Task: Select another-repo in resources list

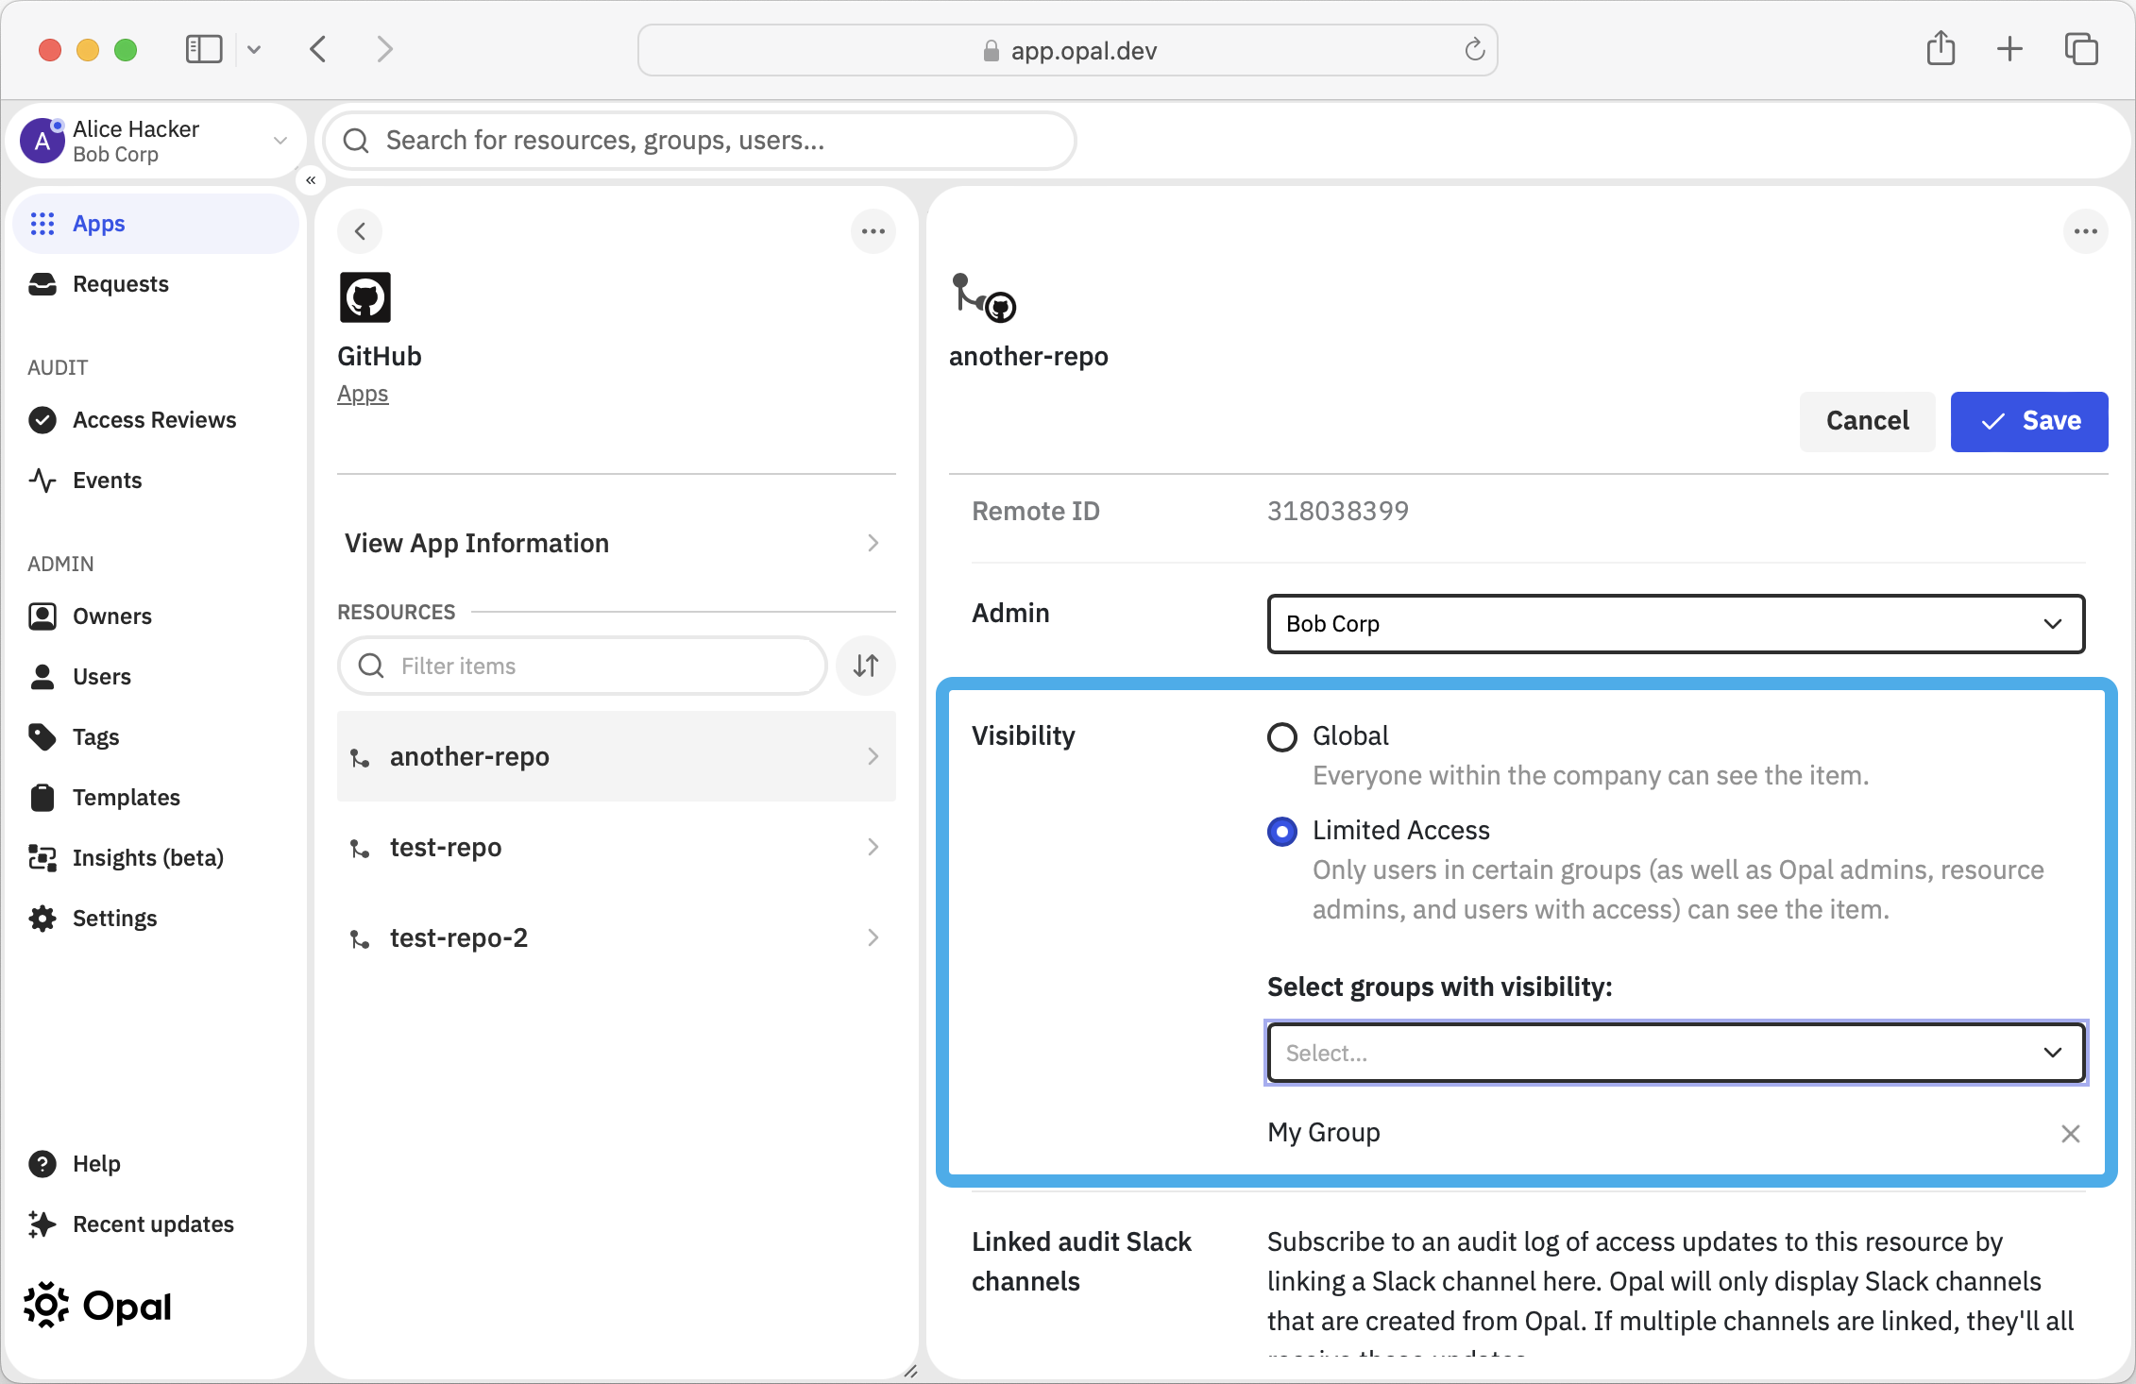Action: [616, 756]
